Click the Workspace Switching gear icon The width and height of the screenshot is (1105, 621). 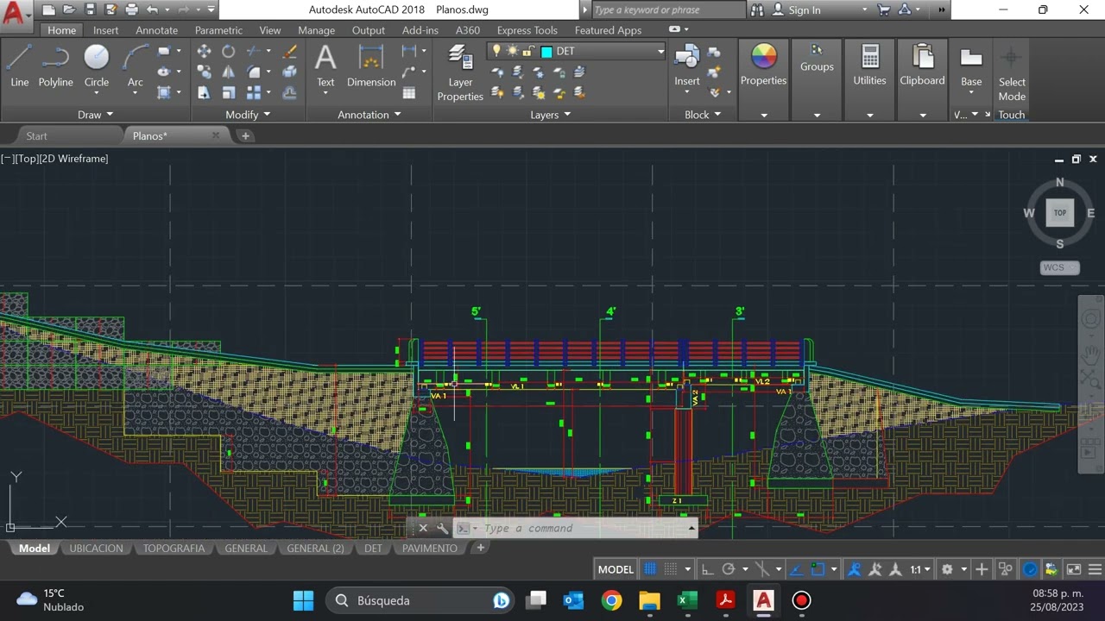947,569
